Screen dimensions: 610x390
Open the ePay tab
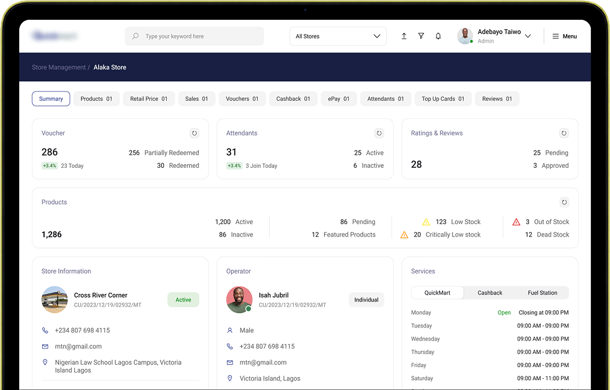pos(339,98)
